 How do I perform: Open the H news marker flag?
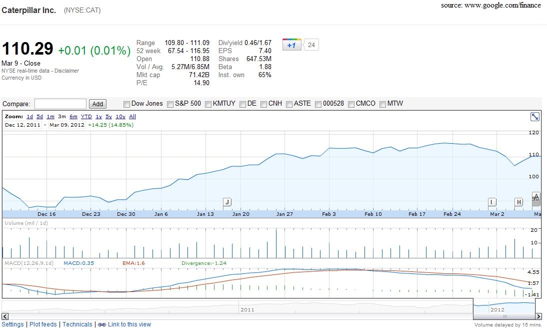(x=518, y=202)
